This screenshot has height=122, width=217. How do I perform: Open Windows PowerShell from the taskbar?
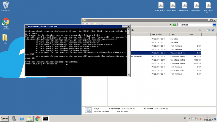coord(22,118)
